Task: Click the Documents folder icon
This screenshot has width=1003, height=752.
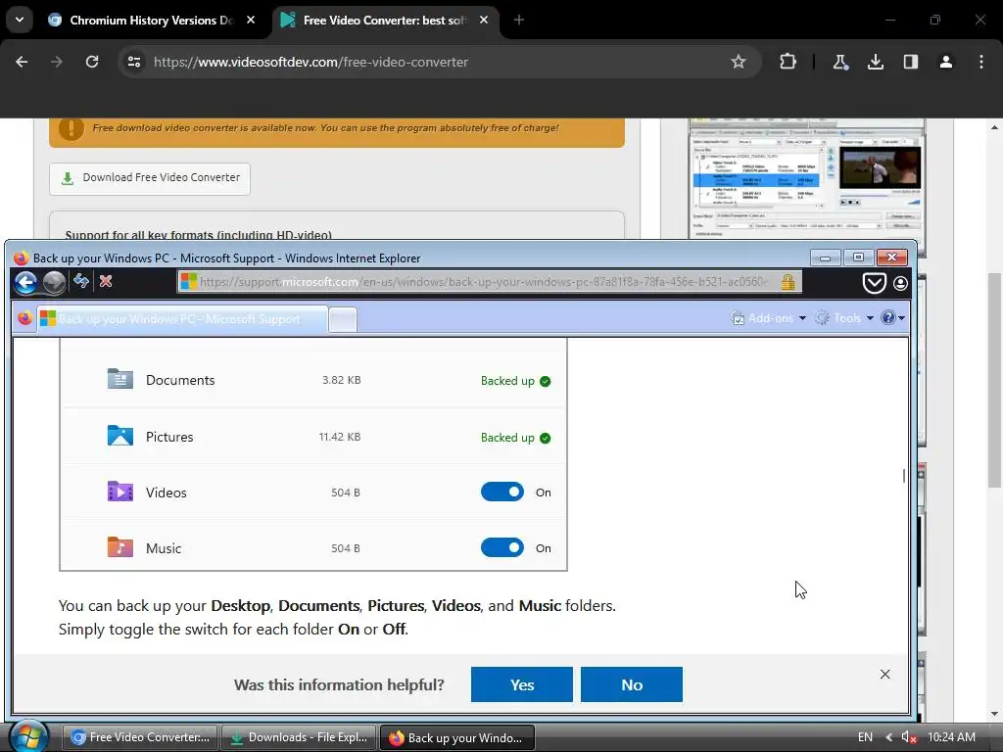Action: (120, 379)
